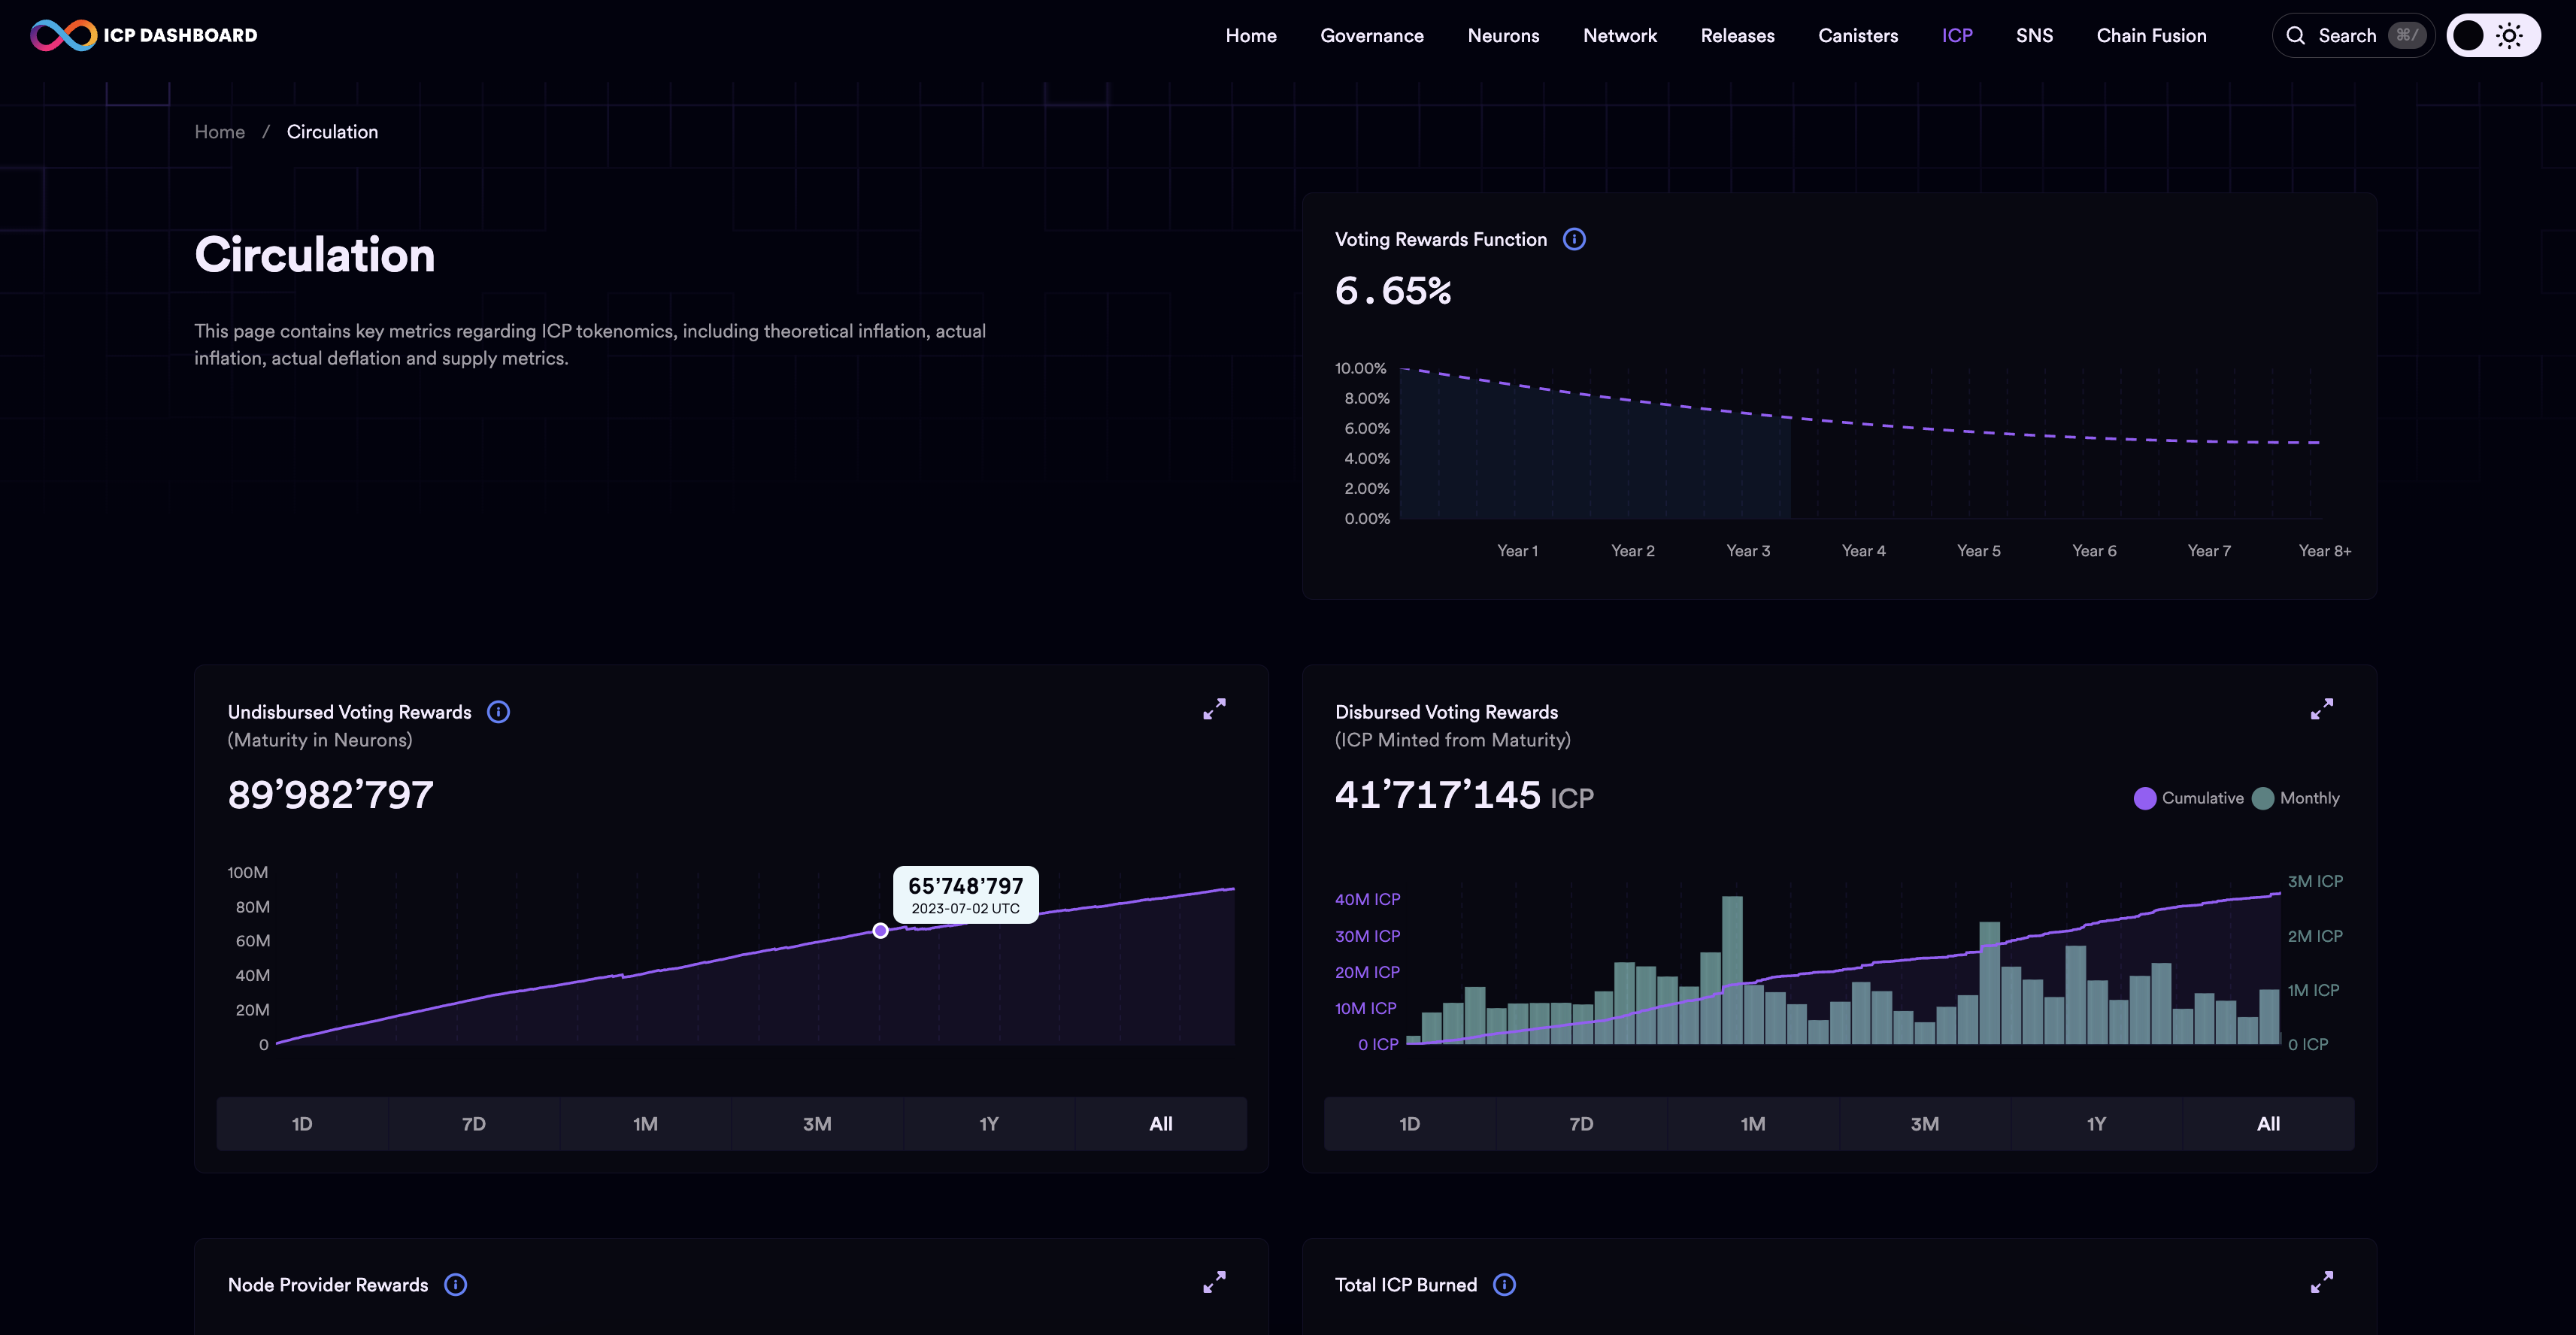Screen dimensions: 2576x1335
Task: Open the Chain Fusion nav menu
Action: pyautogui.click(x=2151, y=36)
